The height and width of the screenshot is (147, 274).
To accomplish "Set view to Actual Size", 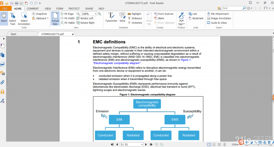I will 55,19.
